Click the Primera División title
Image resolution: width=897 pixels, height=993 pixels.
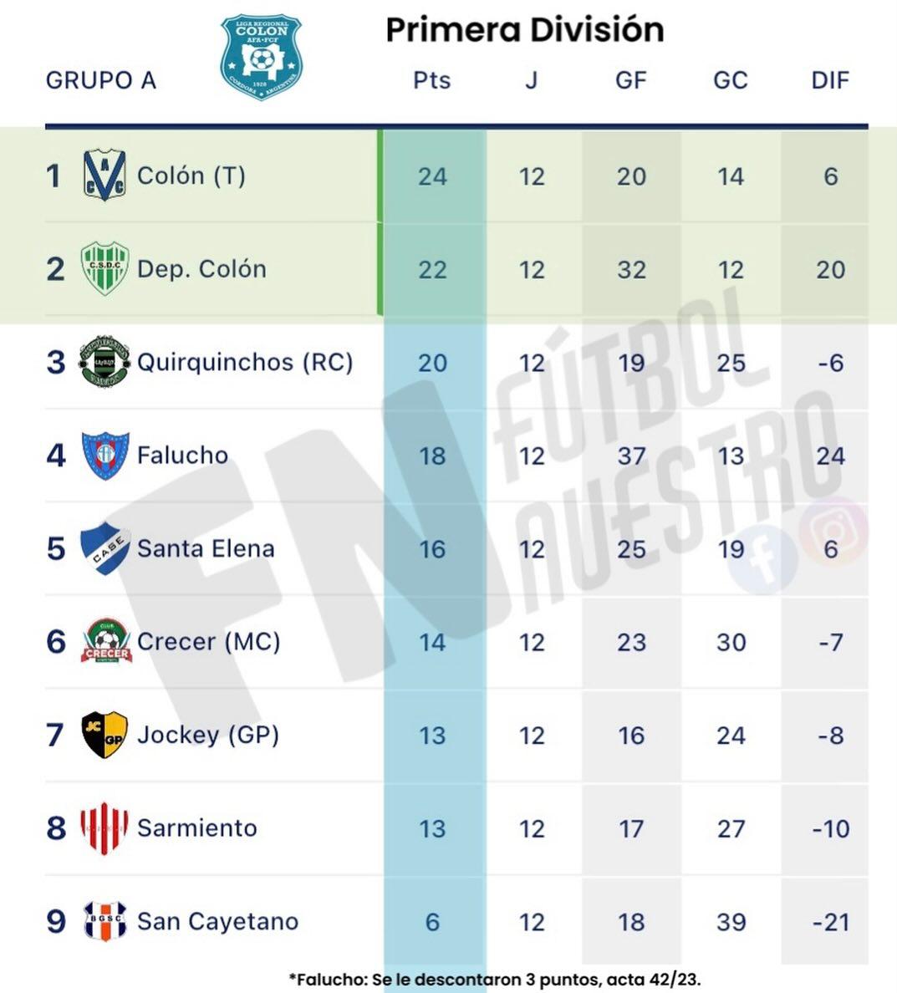[524, 30]
